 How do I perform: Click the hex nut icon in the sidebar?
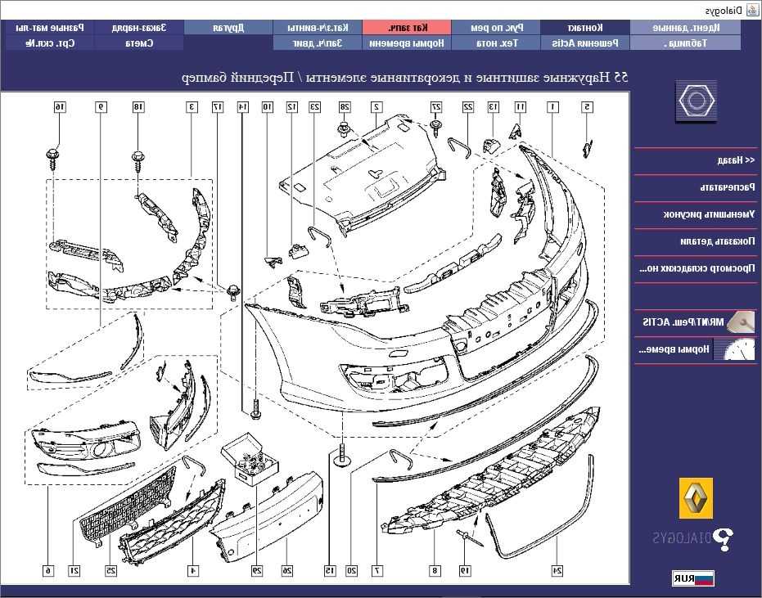[x=696, y=101]
